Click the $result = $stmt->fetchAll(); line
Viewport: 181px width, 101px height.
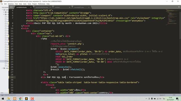coord(68,70)
